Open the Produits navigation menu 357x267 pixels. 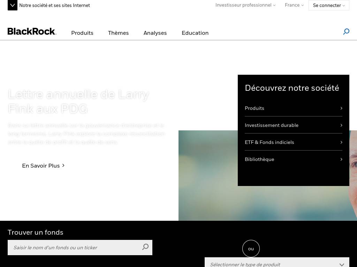point(82,33)
